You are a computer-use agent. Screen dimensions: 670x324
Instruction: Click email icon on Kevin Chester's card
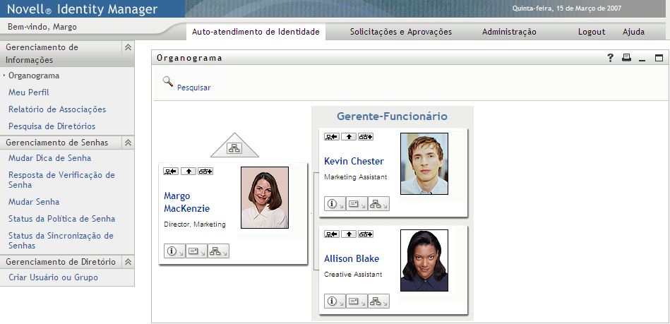point(356,204)
